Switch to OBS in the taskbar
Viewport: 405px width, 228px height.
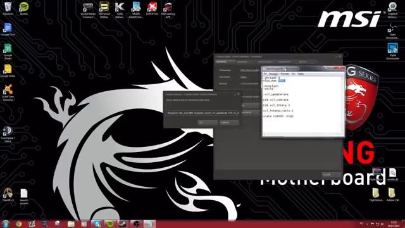[137, 224]
